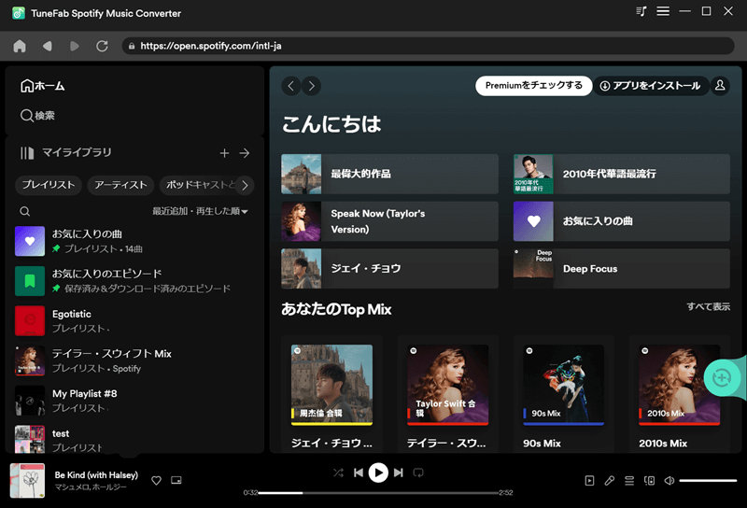747x508 pixels.
Task: Open the play queue icon
Action: (629, 481)
